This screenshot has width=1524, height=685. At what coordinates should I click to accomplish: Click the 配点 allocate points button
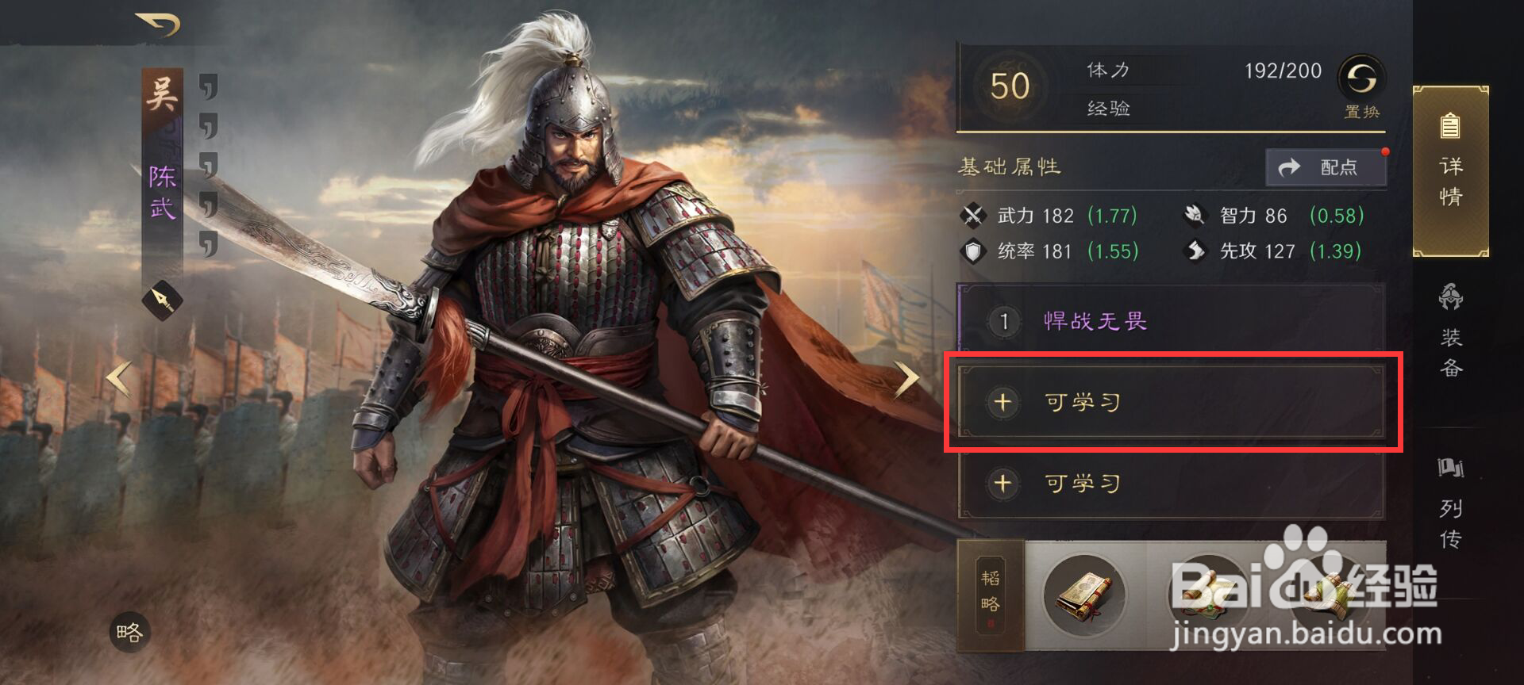[x=1326, y=167]
